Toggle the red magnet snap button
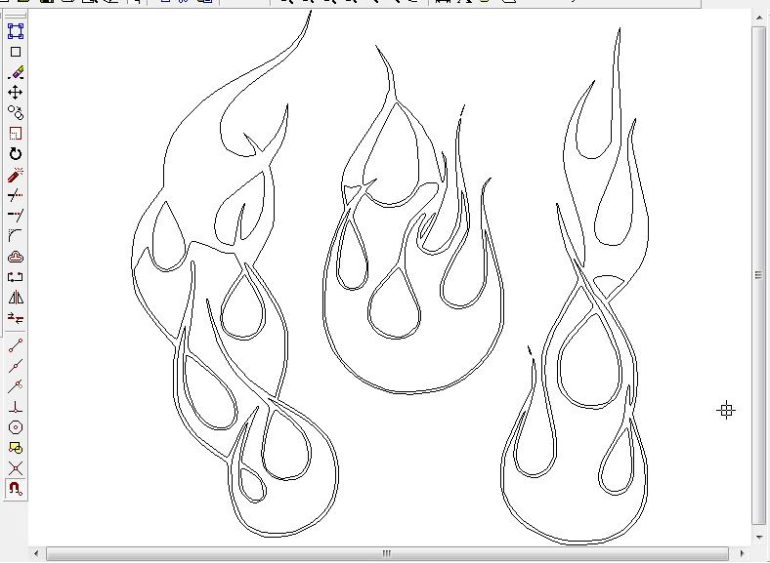770x563 pixels. pyautogui.click(x=16, y=489)
